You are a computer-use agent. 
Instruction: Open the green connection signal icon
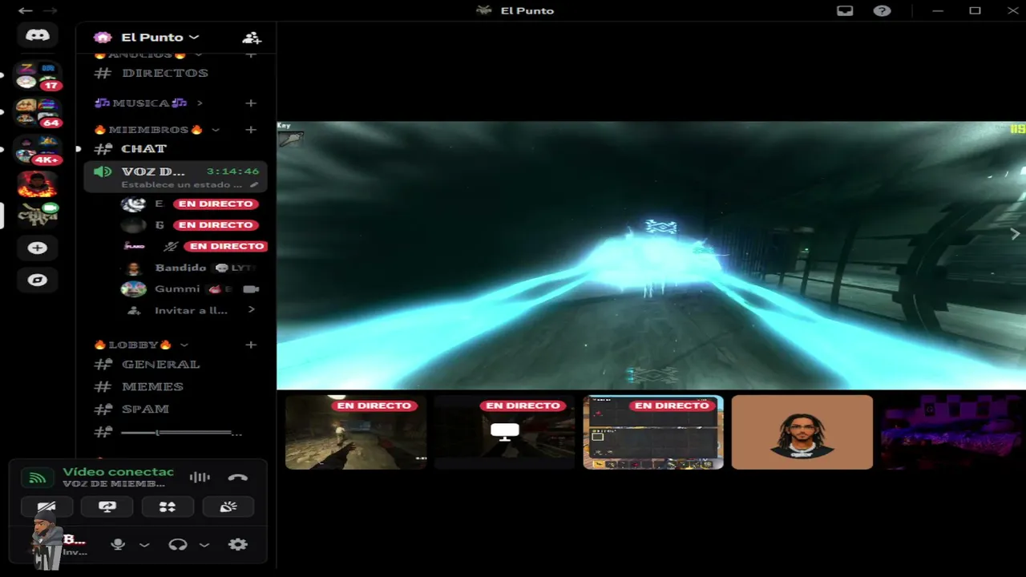click(38, 478)
